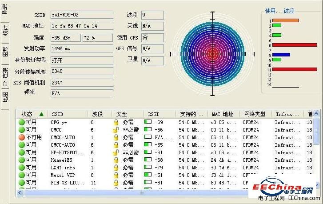Click the sort arrow in 状态 header
This screenshot has height=204, width=323.
41,114
